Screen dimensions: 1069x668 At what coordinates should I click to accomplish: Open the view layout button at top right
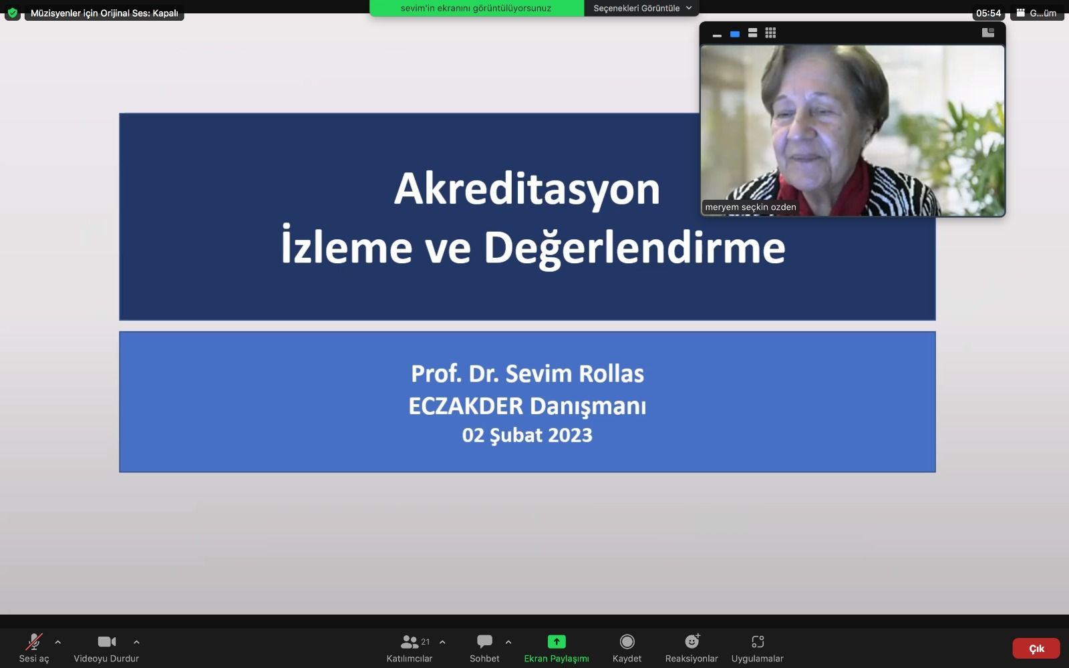pos(1037,13)
